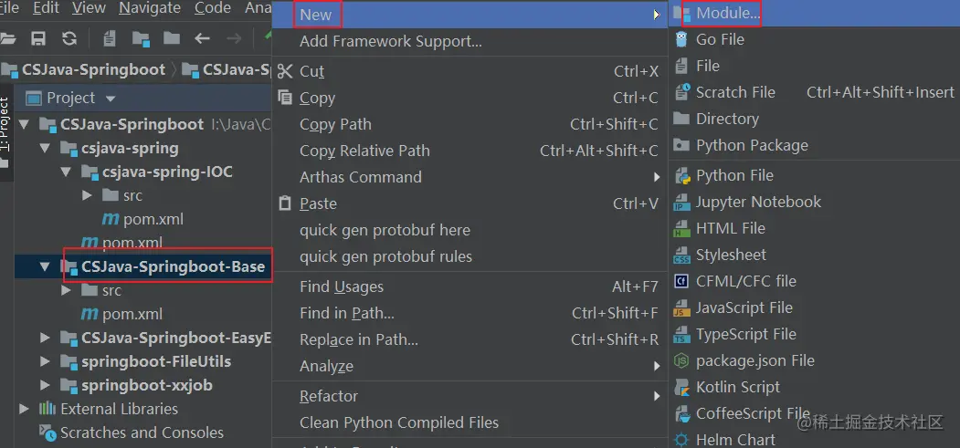Click the scissors icon beside Cut

point(285,71)
